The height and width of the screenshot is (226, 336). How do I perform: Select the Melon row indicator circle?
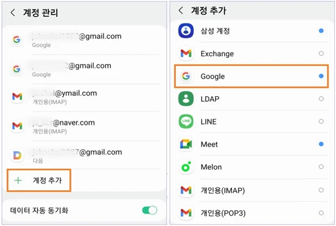tap(321, 167)
